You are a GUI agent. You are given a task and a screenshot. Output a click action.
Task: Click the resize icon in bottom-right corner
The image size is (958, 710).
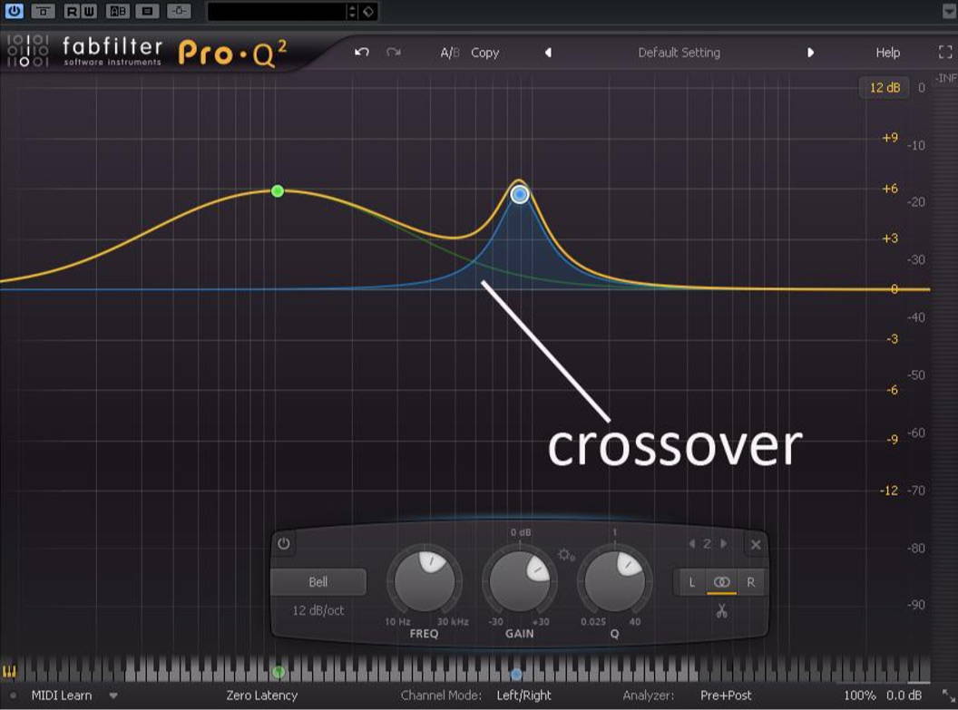[x=948, y=695]
